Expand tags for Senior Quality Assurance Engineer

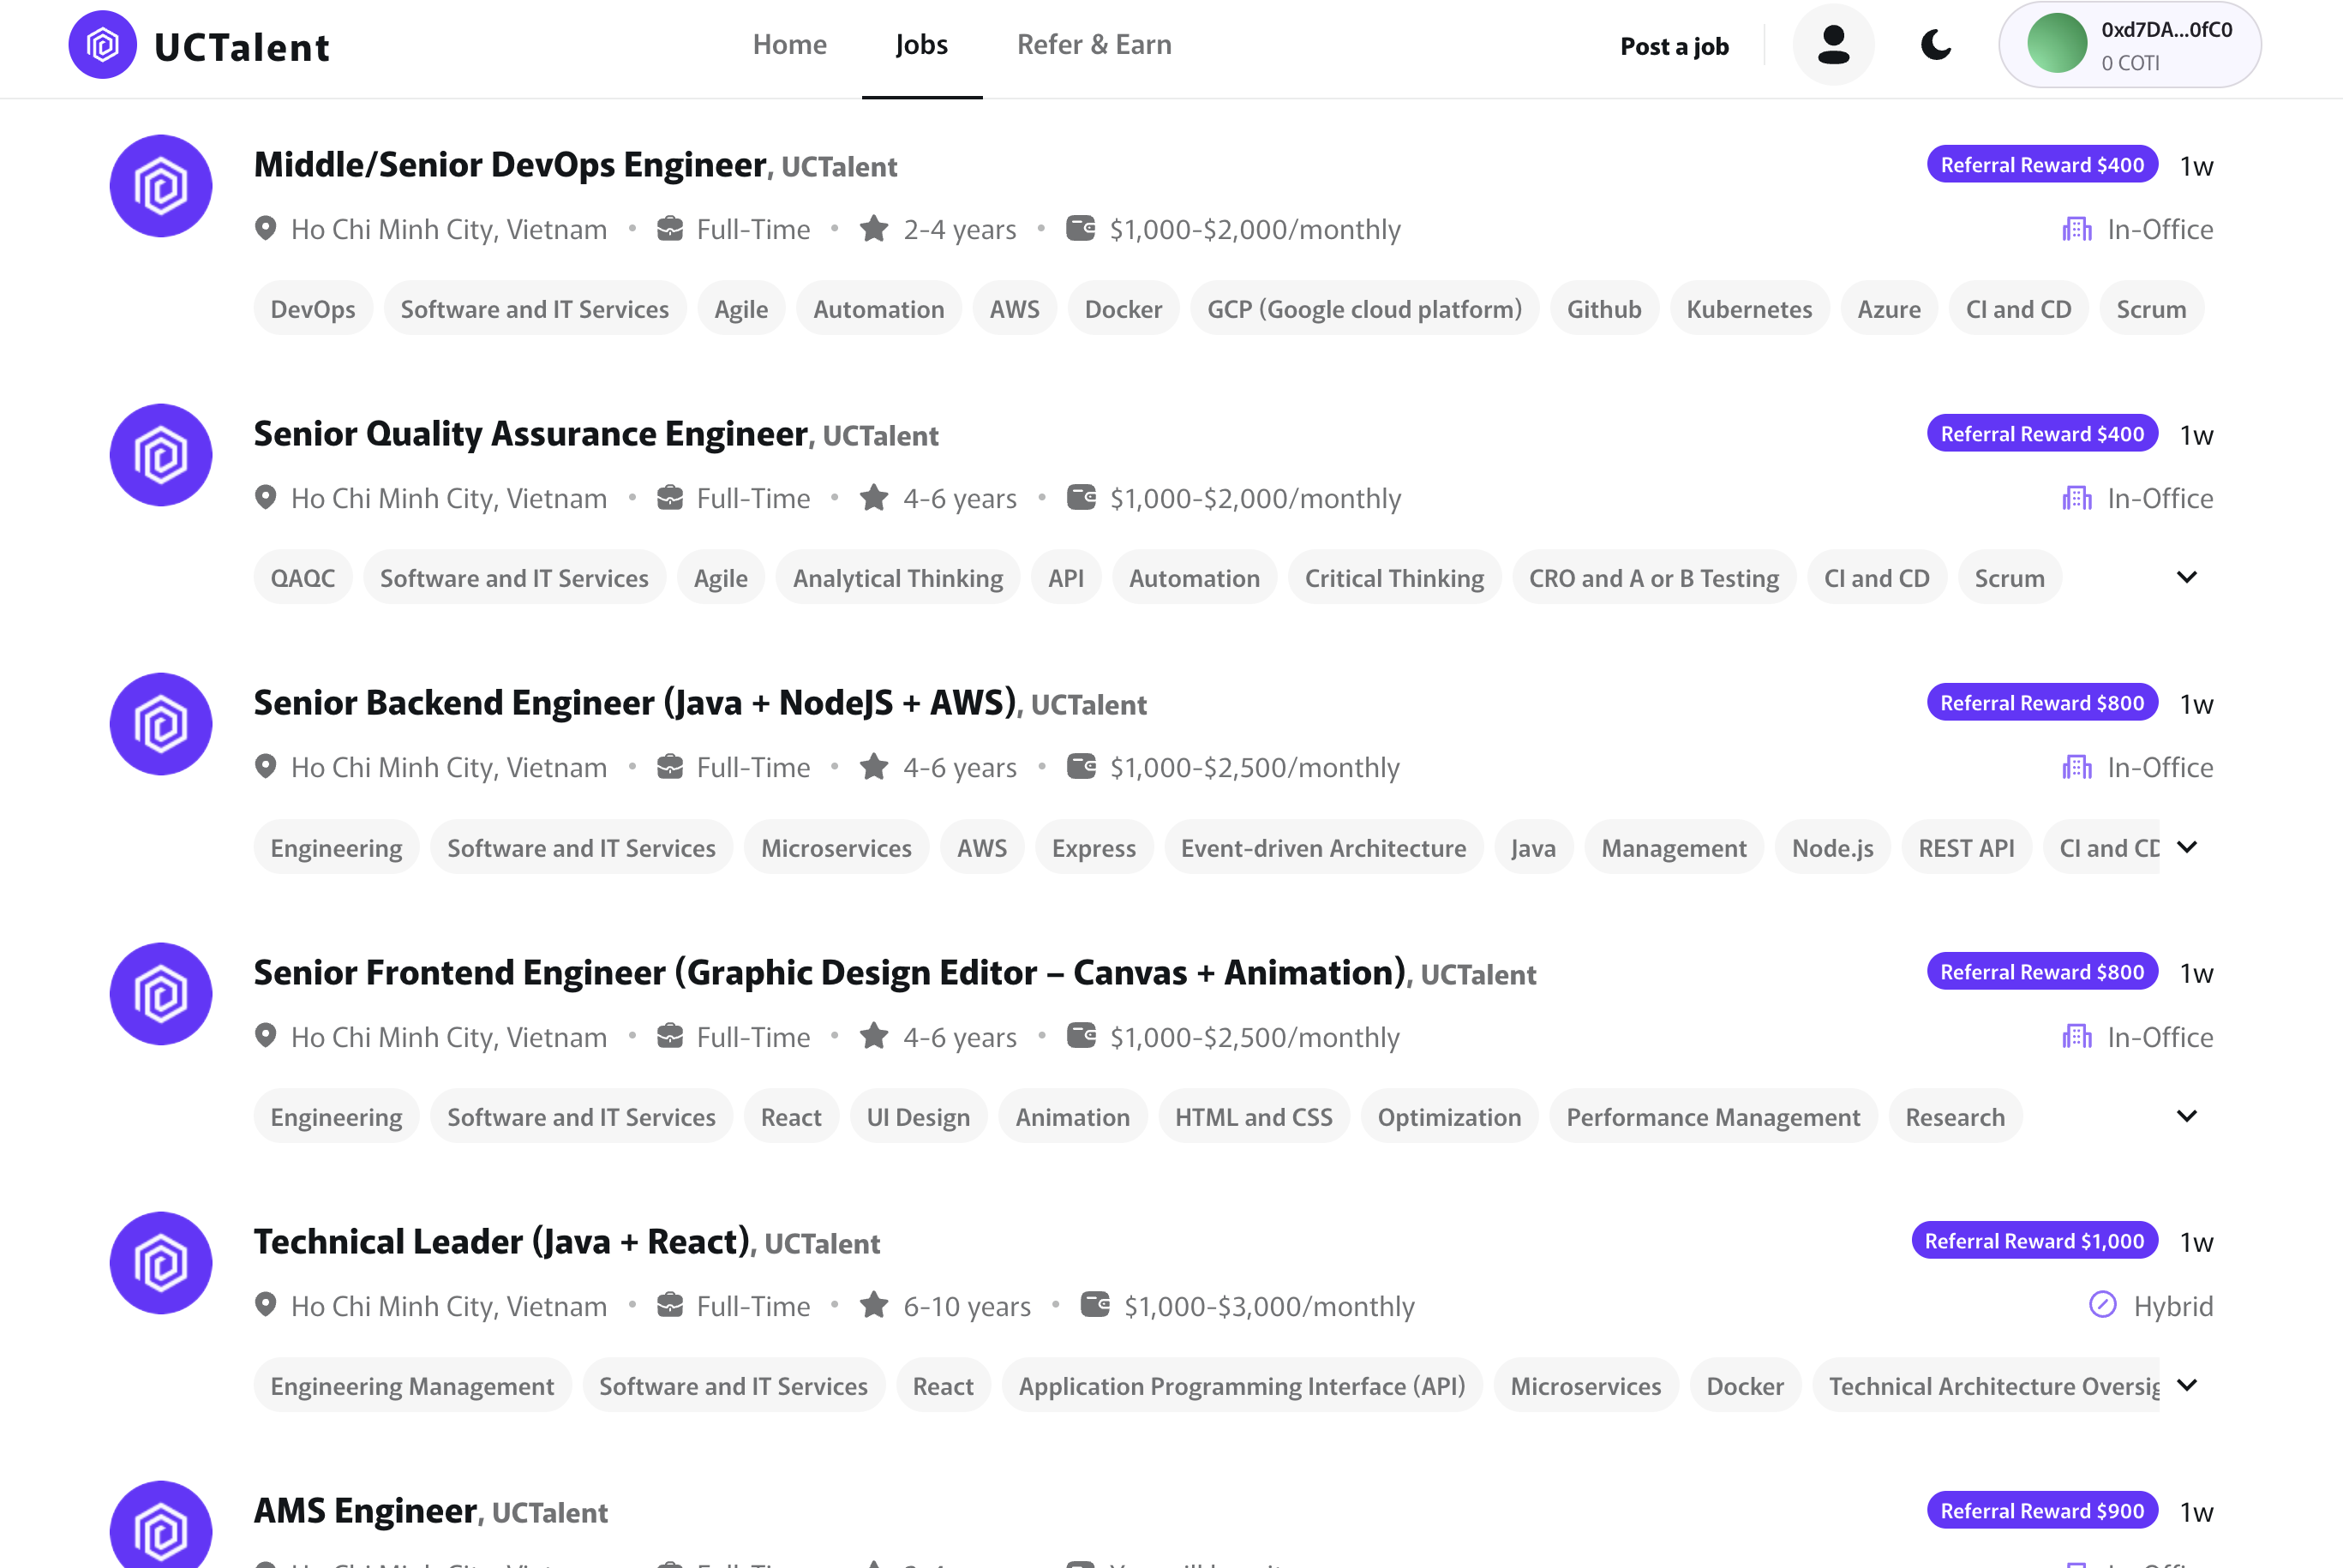tap(2186, 578)
